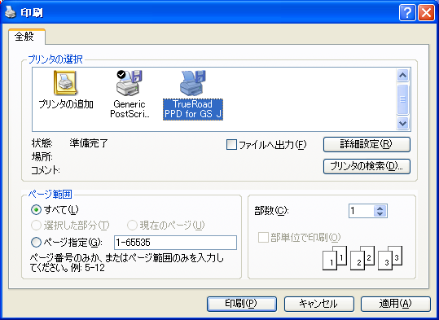Viewport: 439px width, 320px height.
Task: Toggle the 部単位で印刷 checkbox
Action: pos(263,238)
